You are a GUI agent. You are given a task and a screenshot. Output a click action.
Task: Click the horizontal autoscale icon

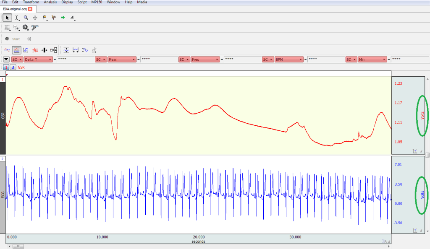[76, 50]
